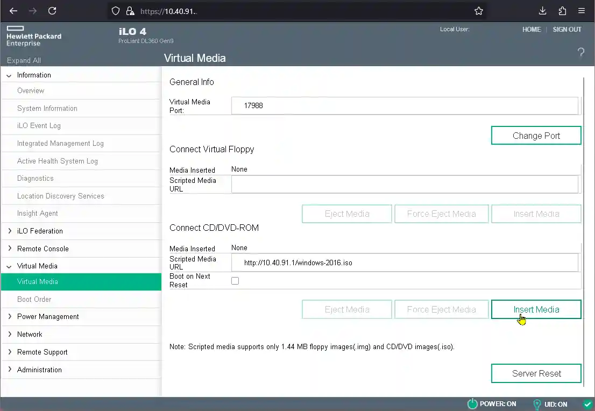Click the SIGN OUT link
Screen dimensions: 595x411
tap(567, 29)
